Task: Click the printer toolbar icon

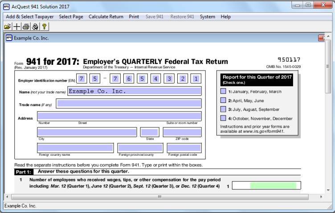Action: pos(26,27)
